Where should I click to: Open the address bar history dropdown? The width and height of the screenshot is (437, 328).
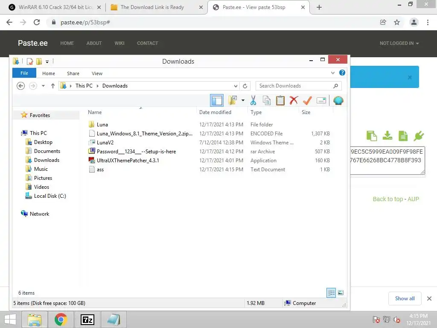(x=236, y=86)
